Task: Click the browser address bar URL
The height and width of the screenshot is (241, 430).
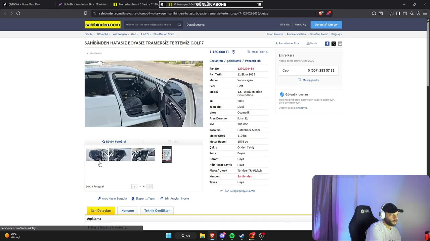Action: (183, 13)
